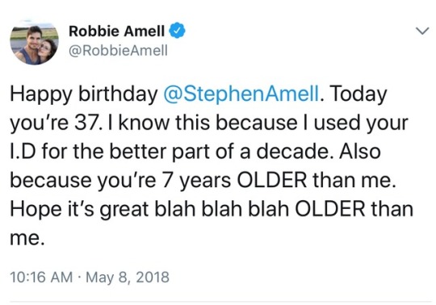436x305 pixels.
Task: Click the number 37 in tweet
Action: point(86,123)
